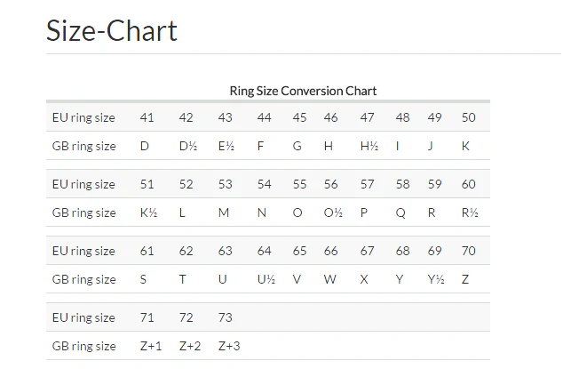Select EU ring size 50 cell
The height and width of the screenshot is (369, 579).
tap(469, 117)
